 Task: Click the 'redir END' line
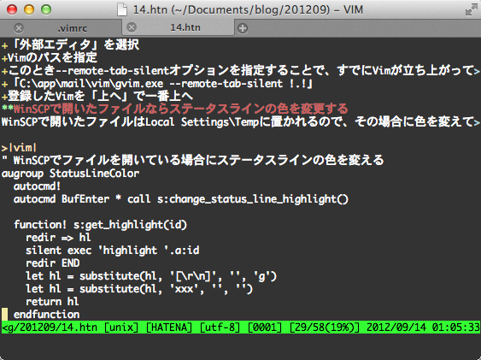(x=52, y=263)
